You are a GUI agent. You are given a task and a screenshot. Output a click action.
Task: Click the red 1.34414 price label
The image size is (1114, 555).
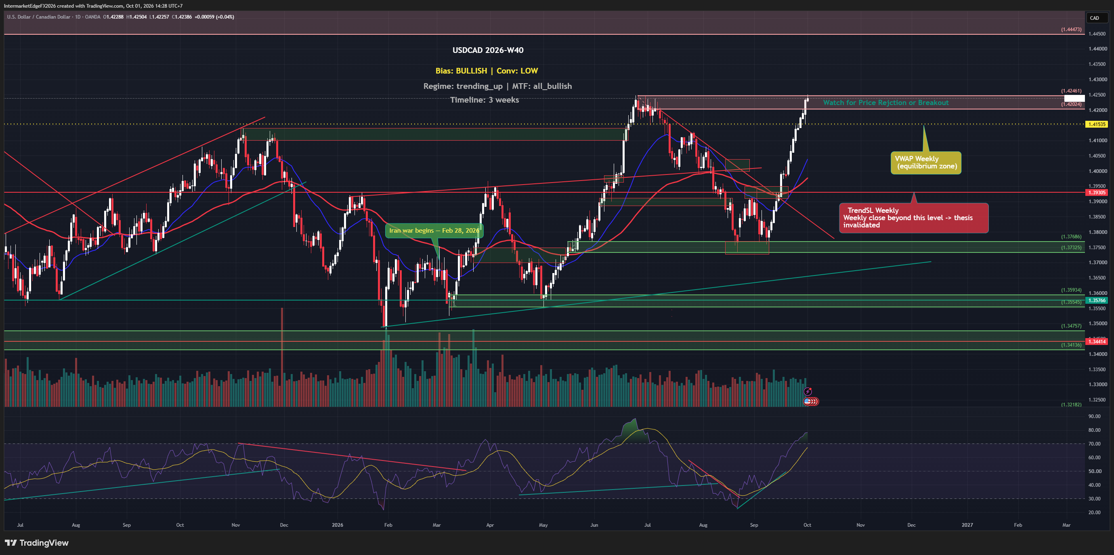[x=1097, y=341]
